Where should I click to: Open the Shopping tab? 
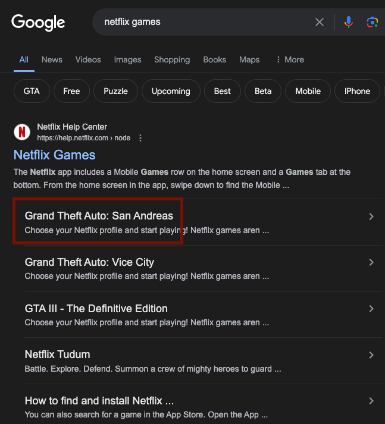pos(172,59)
